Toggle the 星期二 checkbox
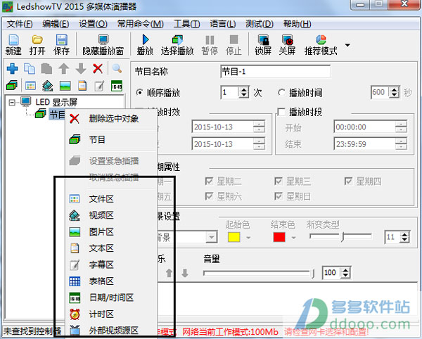422x339 pixels. pos(209,181)
